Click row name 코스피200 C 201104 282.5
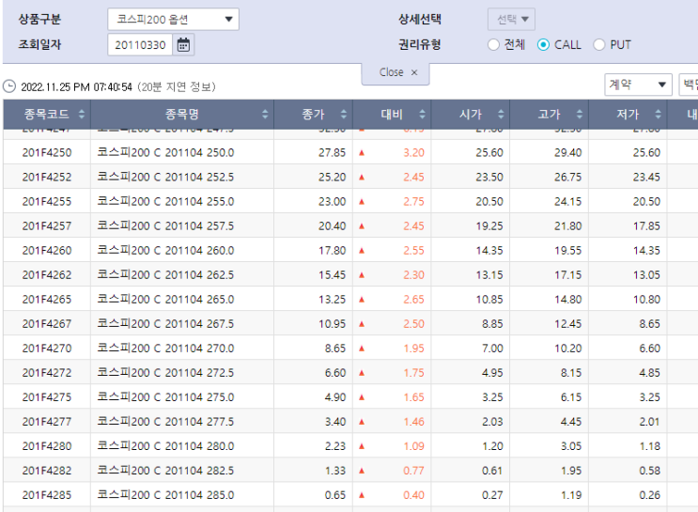Image resolution: width=698 pixels, height=512 pixels. point(165,471)
